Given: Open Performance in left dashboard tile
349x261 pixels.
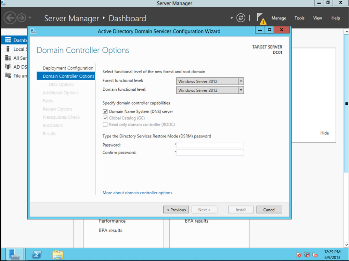Looking at the screenshot, I should (112, 221).
